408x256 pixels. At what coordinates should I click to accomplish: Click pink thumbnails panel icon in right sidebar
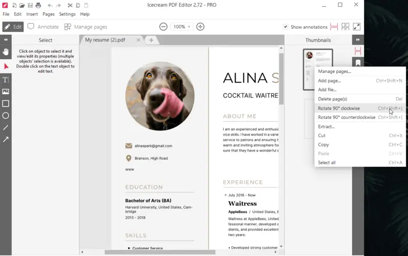tap(358, 51)
